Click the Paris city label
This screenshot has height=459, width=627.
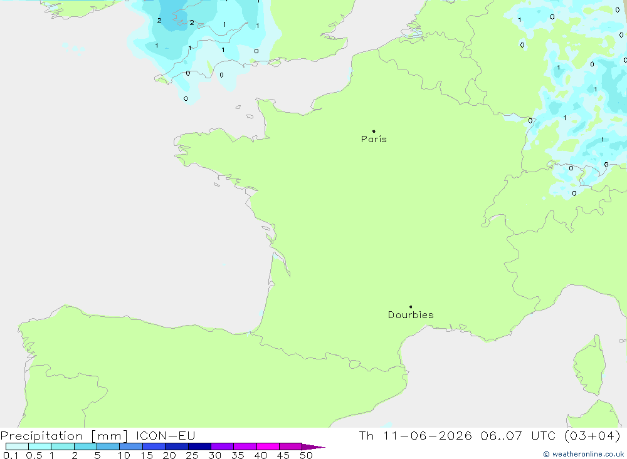tap(374, 139)
